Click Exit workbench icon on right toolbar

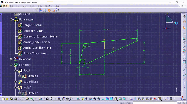pos(184,21)
